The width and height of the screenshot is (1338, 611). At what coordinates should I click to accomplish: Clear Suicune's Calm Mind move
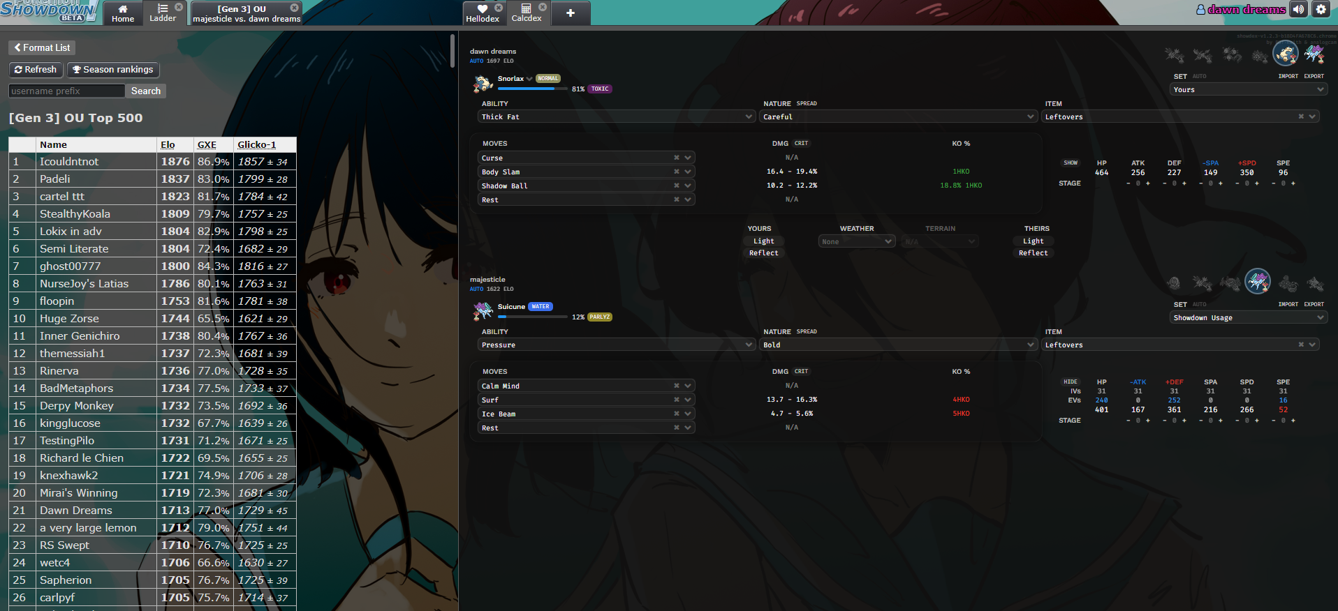676,386
